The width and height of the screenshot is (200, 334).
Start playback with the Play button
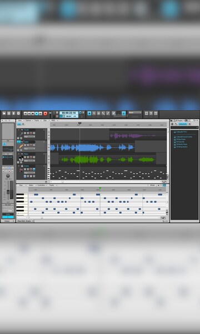point(37,114)
